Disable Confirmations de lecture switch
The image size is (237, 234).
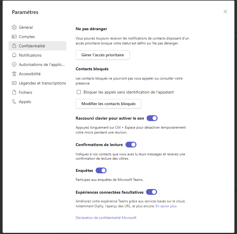pyautogui.click(x=131, y=145)
